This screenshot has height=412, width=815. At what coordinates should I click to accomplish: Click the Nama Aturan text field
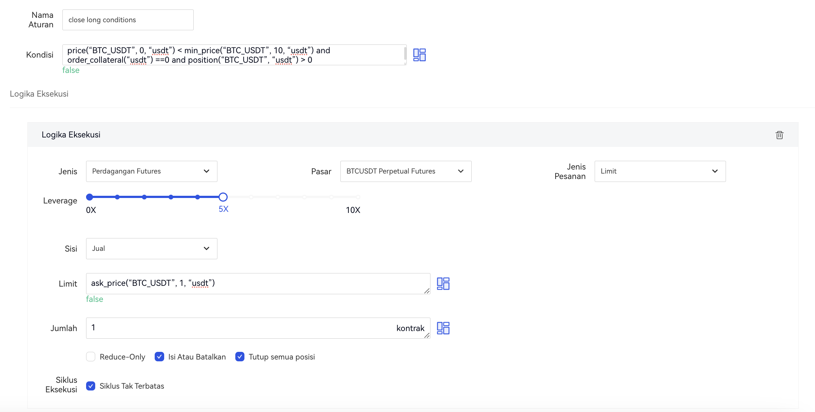coord(128,20)
